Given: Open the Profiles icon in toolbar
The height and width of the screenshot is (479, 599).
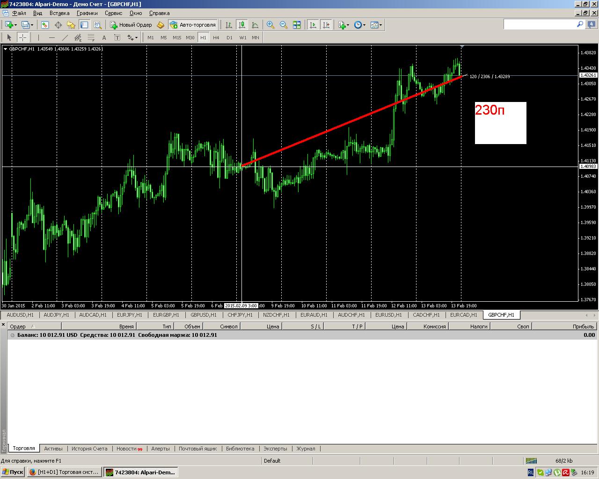Looking at the screenshot, I should pos(25,25).
